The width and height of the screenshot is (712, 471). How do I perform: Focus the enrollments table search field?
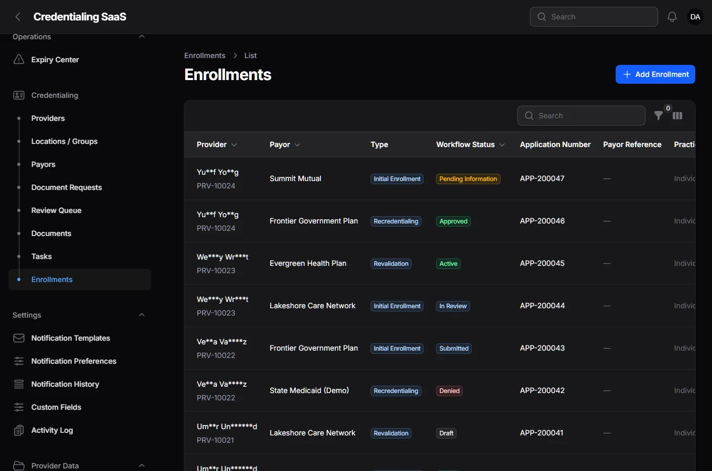[581, 116]
